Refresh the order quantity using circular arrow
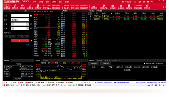This screenshot has height=97, width=169. pyautogui.click(x=31, y=40)
